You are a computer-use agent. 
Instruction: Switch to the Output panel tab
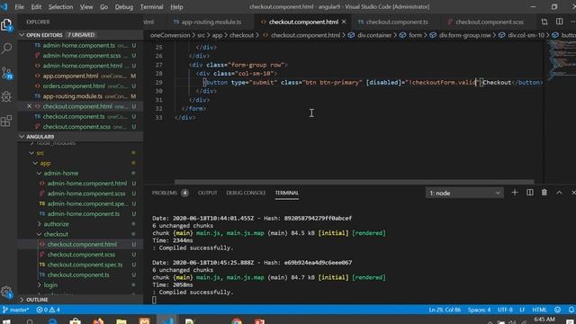pos(208,193)
